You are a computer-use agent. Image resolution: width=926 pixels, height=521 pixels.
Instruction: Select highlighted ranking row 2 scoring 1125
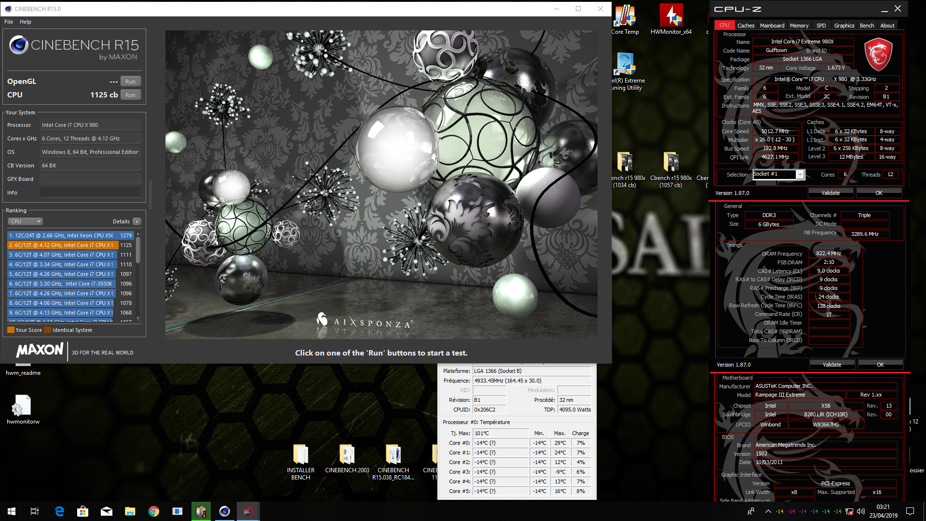pos(70,245)
